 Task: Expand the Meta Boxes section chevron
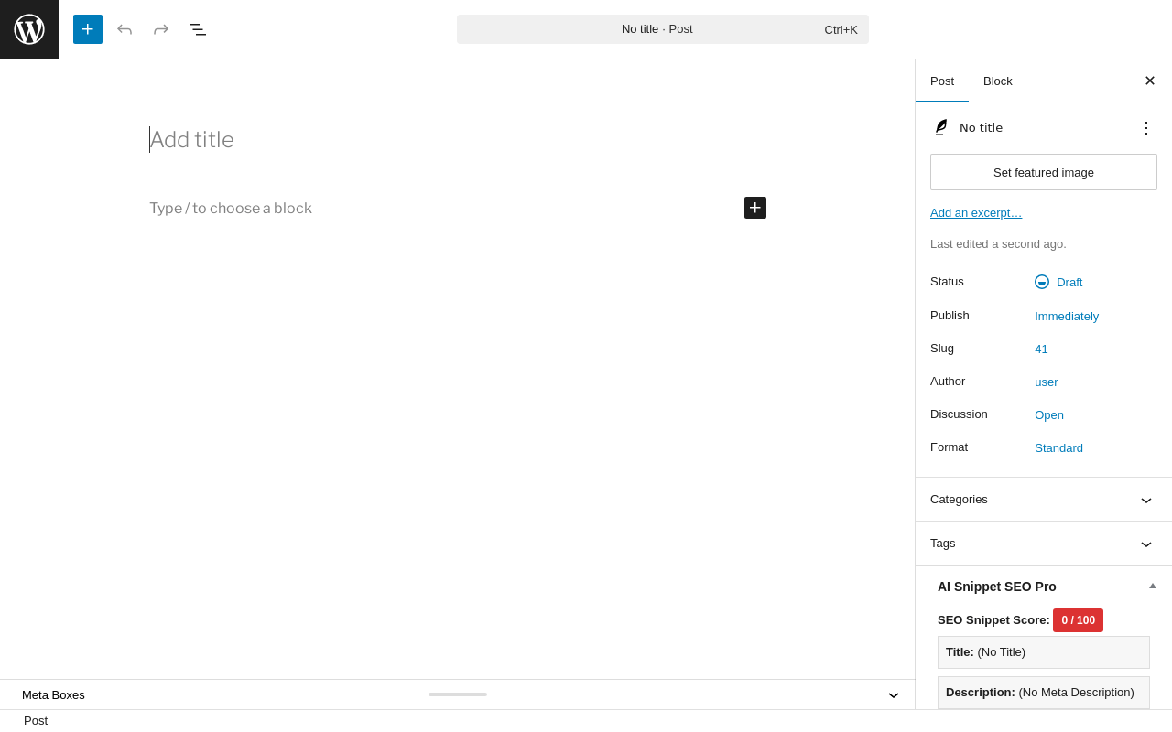point(894,695)
